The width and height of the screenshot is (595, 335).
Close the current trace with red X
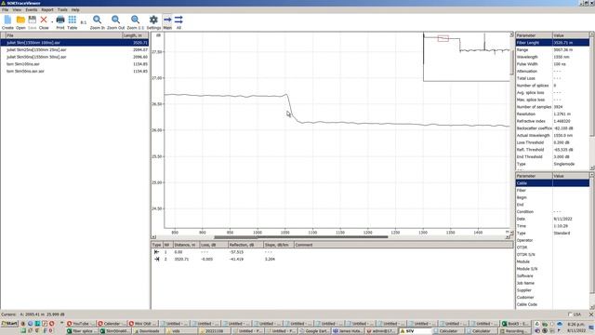44,22
